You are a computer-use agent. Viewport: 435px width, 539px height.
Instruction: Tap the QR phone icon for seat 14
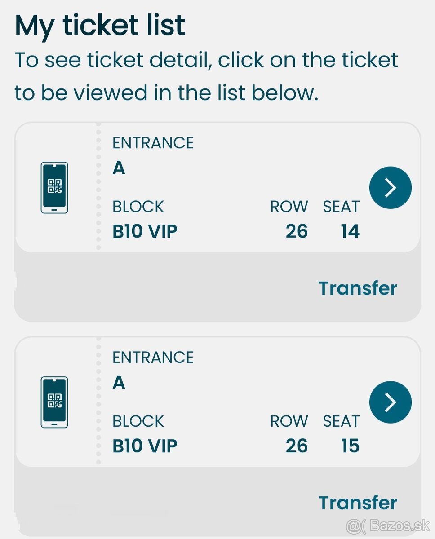click(x=54, y=187)
